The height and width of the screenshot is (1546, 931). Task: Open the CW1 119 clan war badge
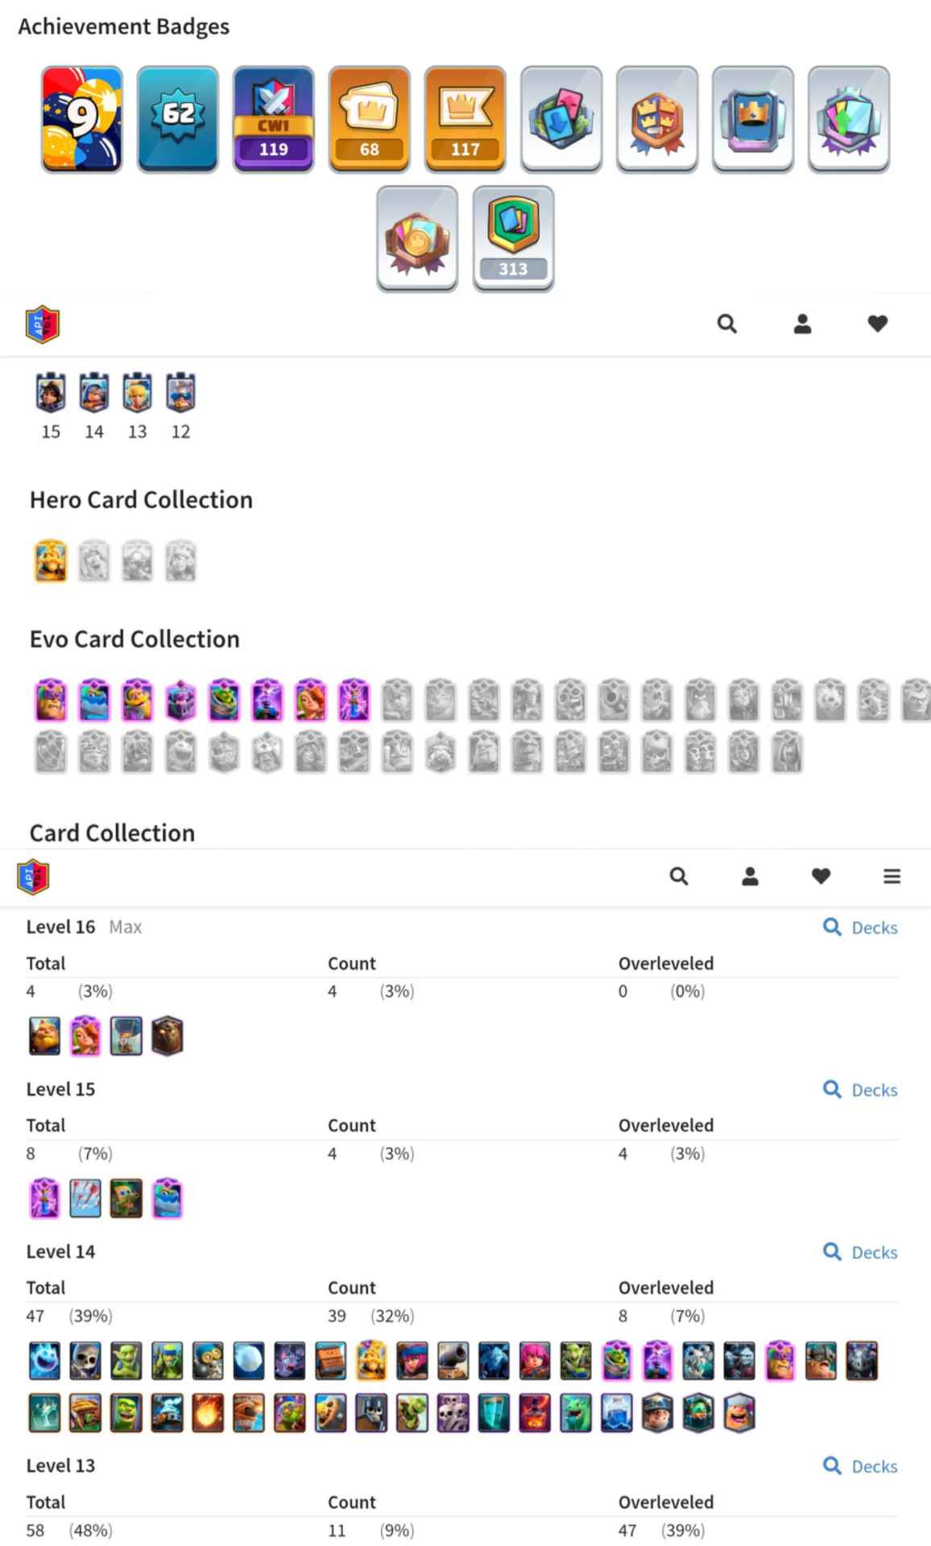click(274, 119)
